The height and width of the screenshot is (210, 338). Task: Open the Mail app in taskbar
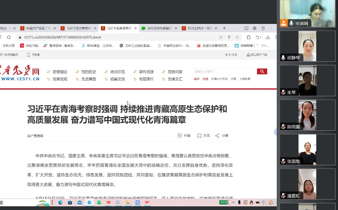coord(80,203)
